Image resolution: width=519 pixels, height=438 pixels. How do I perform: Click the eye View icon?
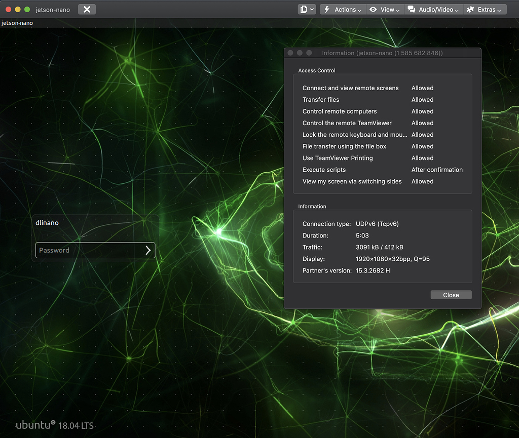coord(373,9)
